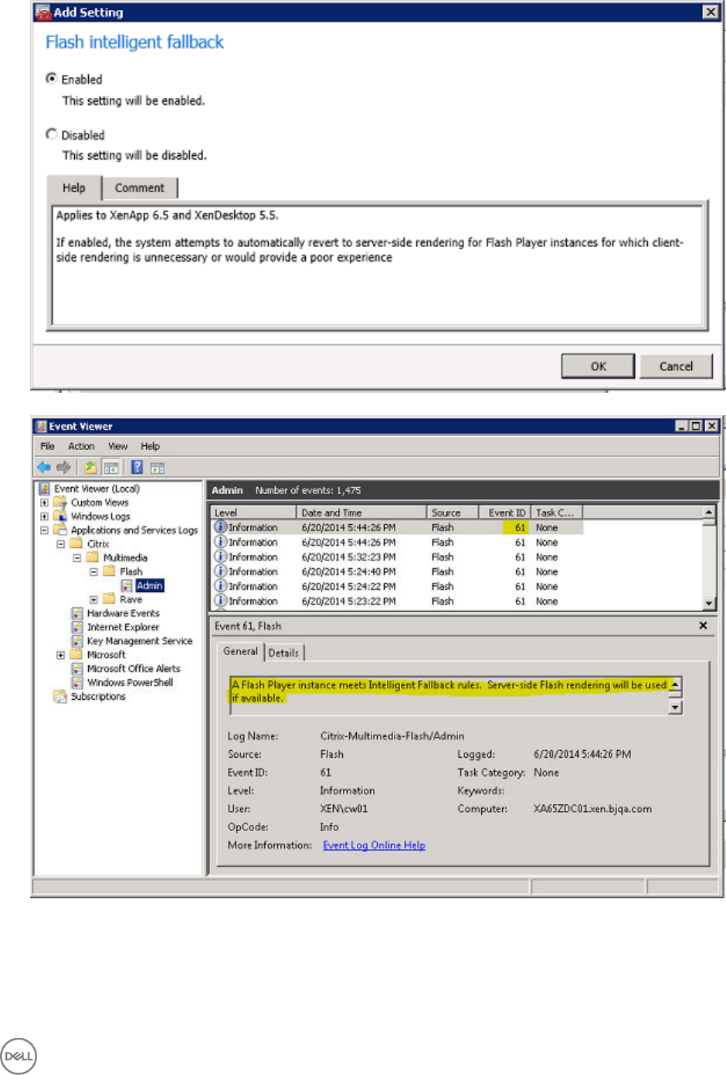Open the Event Log Online Help link
The width and height of the screenshot is (726, 1075).
click(x=374, y=845)
